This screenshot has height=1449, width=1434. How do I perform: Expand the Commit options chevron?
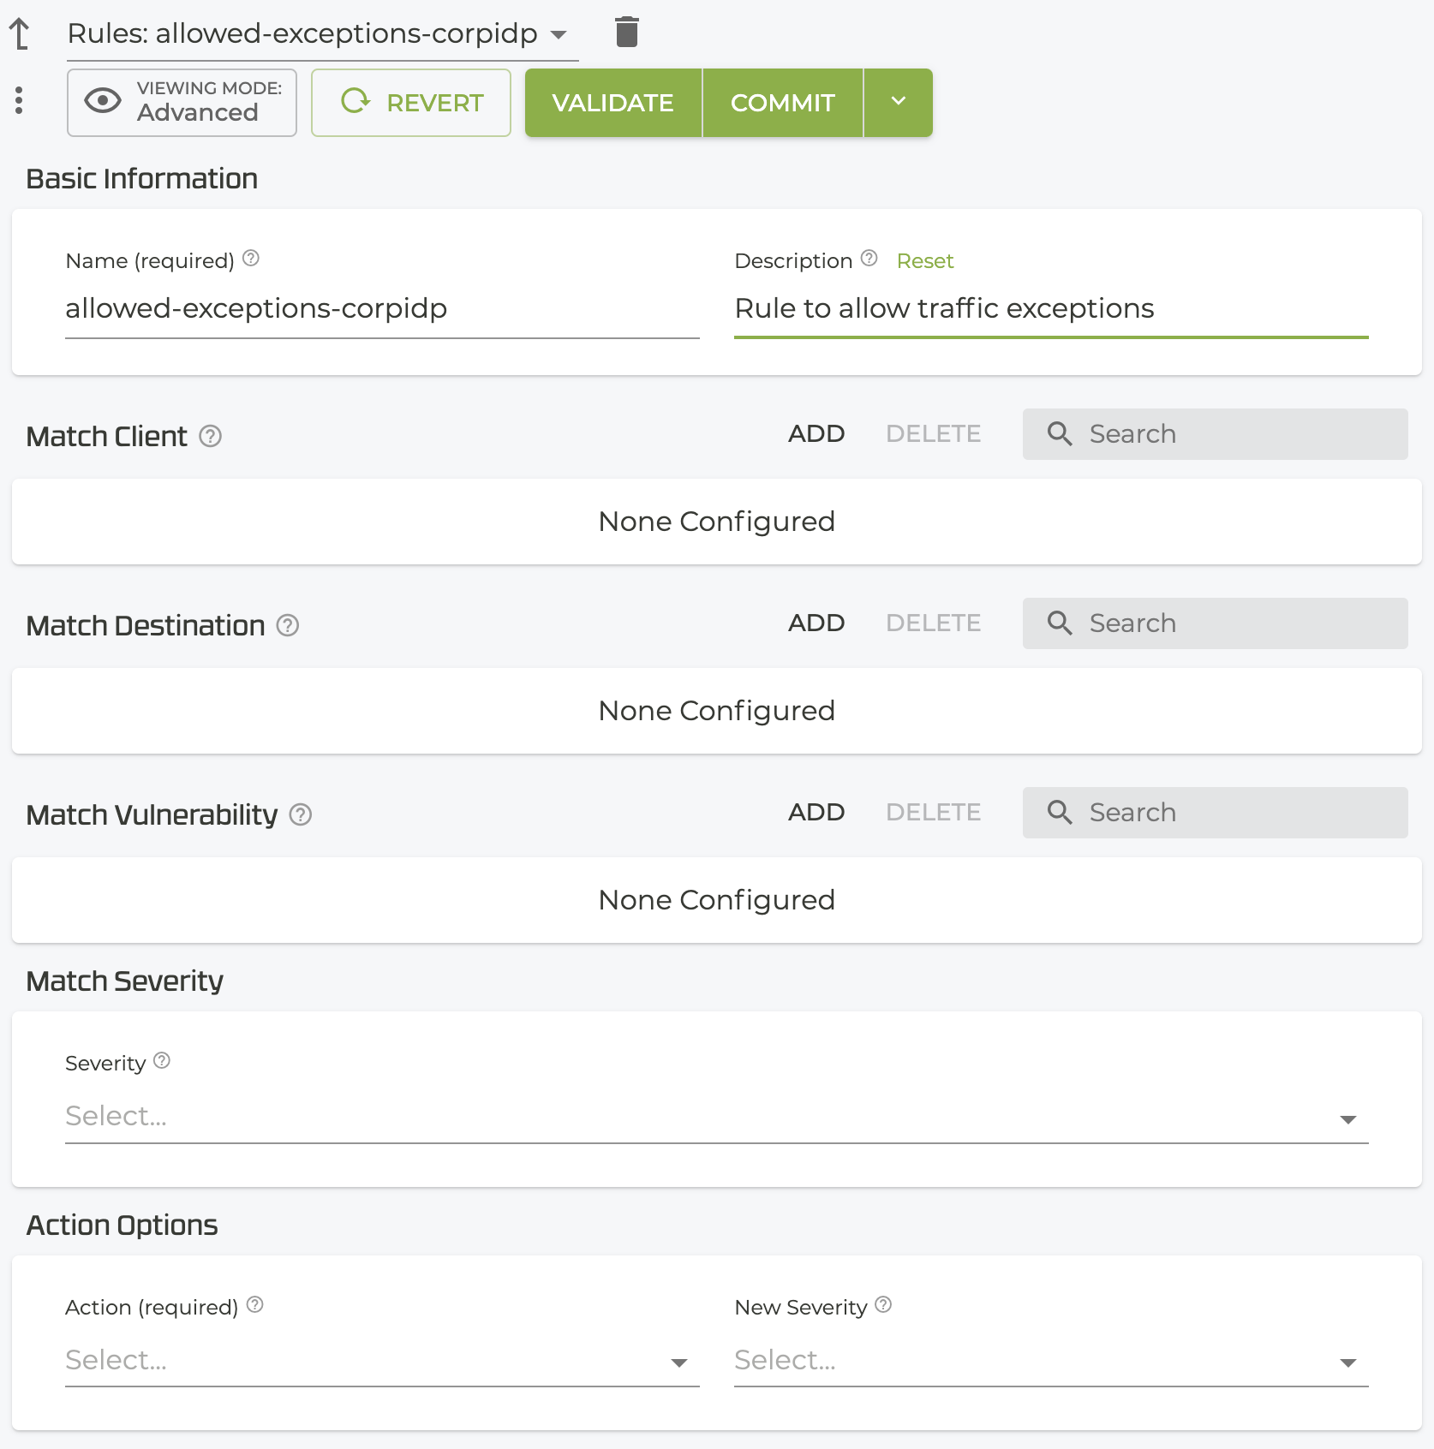coord(898,103)
